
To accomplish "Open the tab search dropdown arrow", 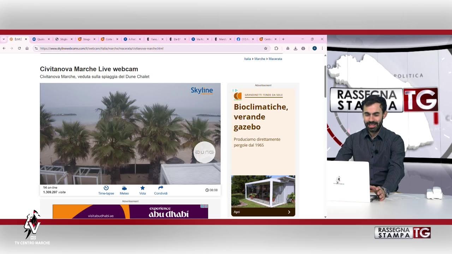I will (x=4, y=39).
